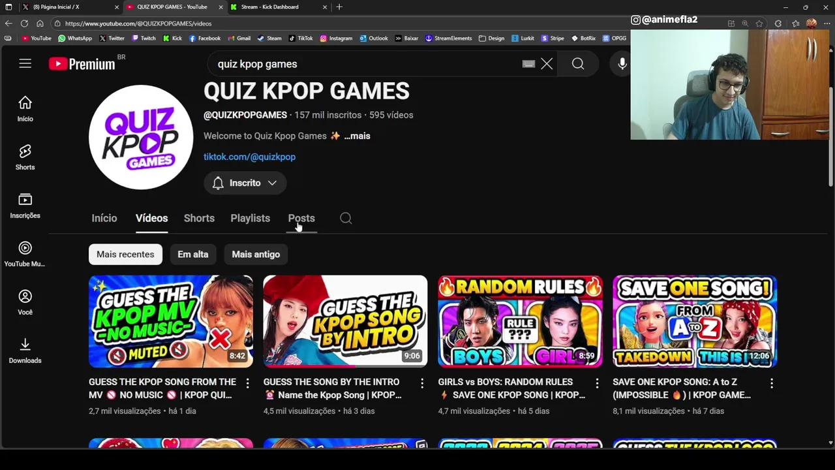Click the browser home icon

[40, 23]
